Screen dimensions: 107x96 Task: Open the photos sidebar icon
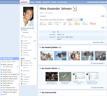click(22, 45)
